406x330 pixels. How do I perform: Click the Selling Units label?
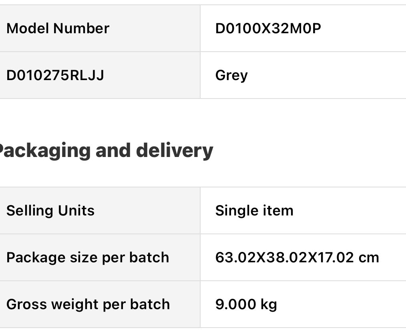50,210
